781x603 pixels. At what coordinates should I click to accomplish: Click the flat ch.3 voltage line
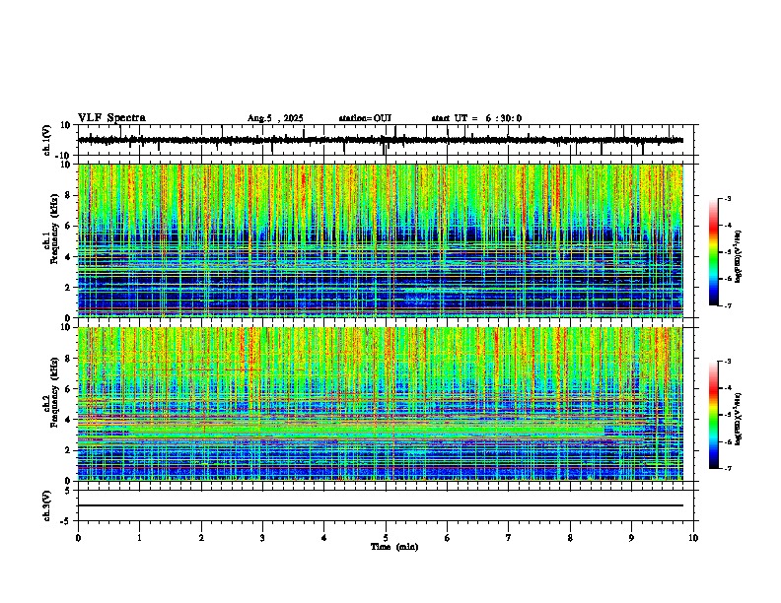381,505
